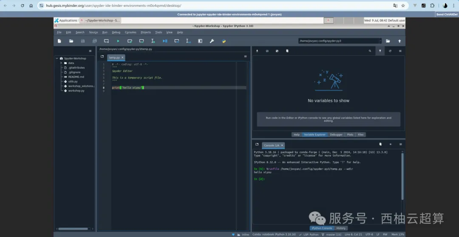Image resolution: width=459 pixels, height=237 pixels.
Task: Open workshop.py in project tree
Action: [x=76, y=91]
